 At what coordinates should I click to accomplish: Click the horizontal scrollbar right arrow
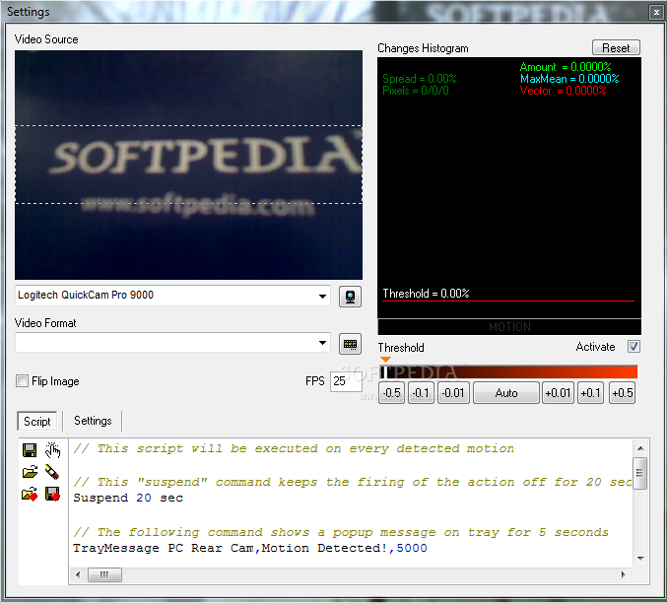624,574
